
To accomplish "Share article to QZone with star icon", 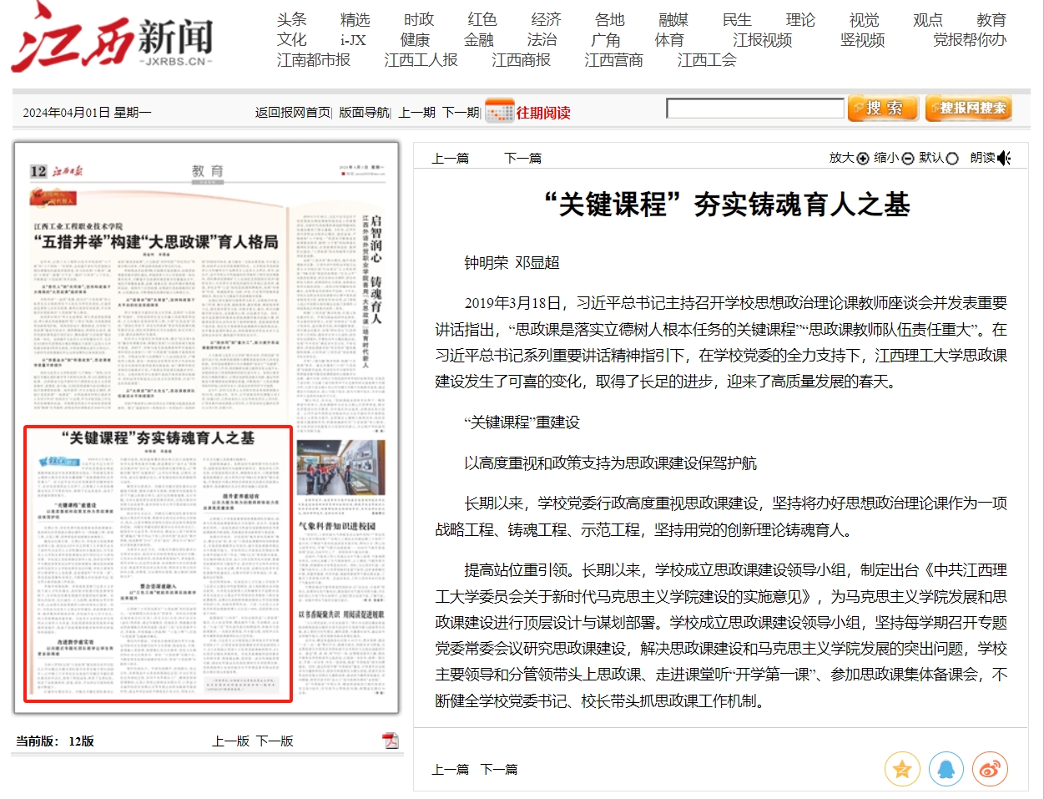I will point(902,769).
